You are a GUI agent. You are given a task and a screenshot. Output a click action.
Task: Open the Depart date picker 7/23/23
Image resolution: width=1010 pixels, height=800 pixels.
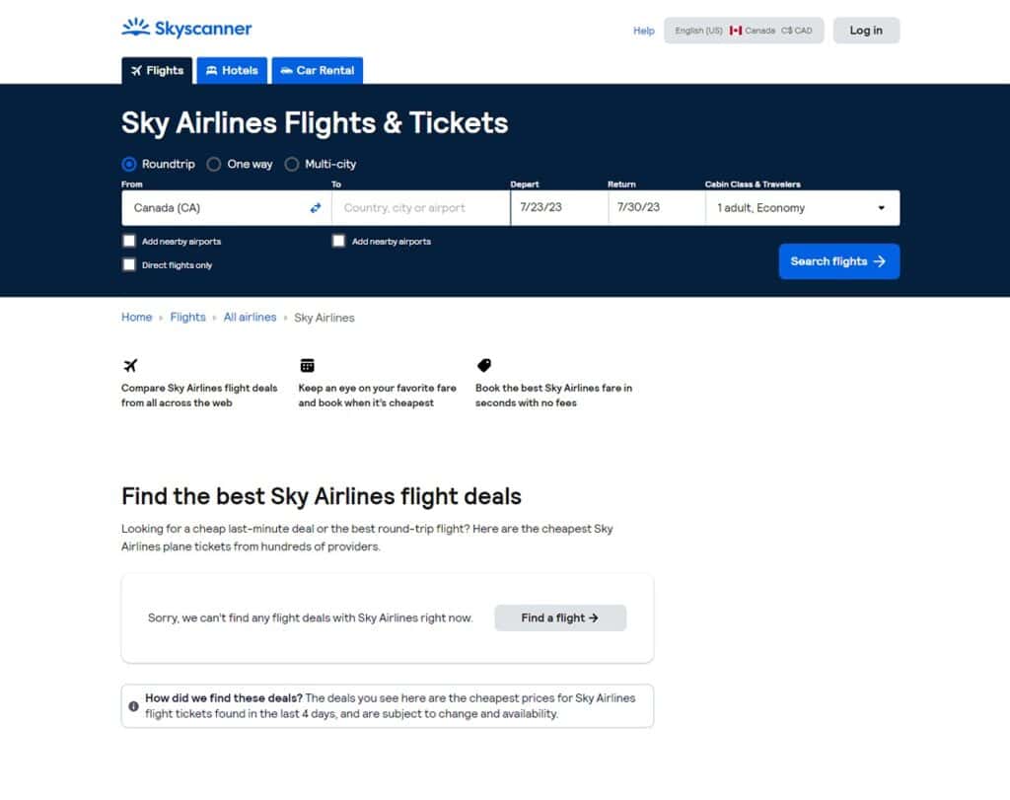click(559, 208)
